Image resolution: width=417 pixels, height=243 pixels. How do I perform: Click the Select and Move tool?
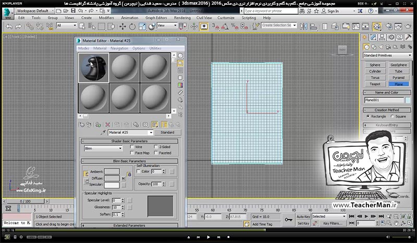pos(122,27)
